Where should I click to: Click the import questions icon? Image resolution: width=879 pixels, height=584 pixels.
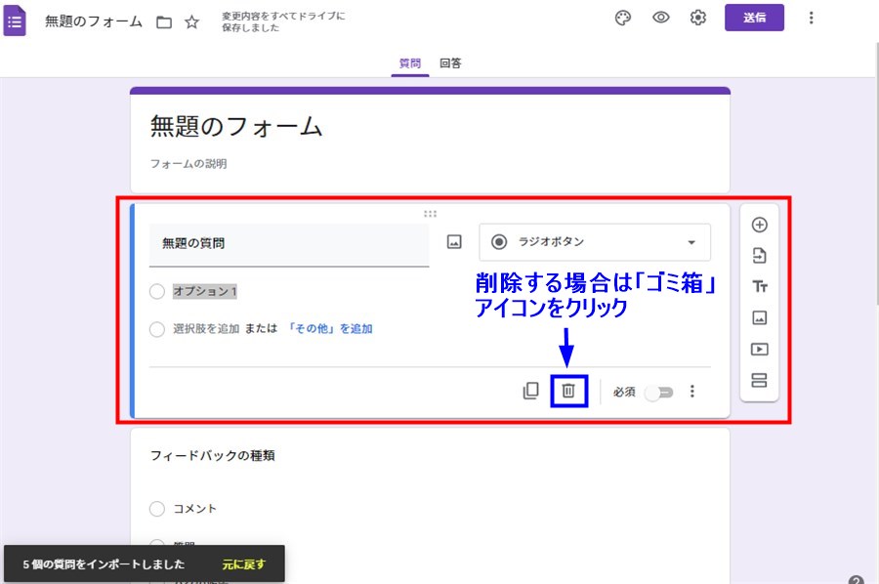point(759,256)
